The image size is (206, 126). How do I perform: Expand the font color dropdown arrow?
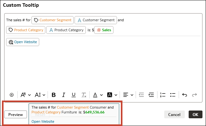pos(101,95)
